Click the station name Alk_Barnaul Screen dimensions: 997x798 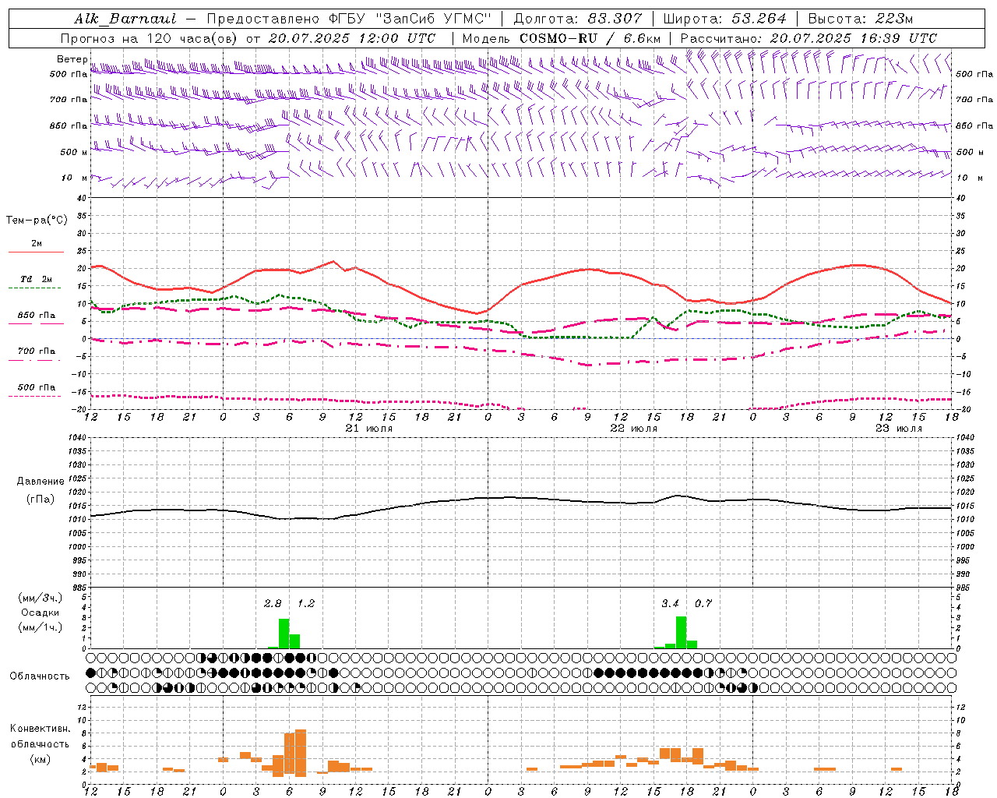(125, 19)
